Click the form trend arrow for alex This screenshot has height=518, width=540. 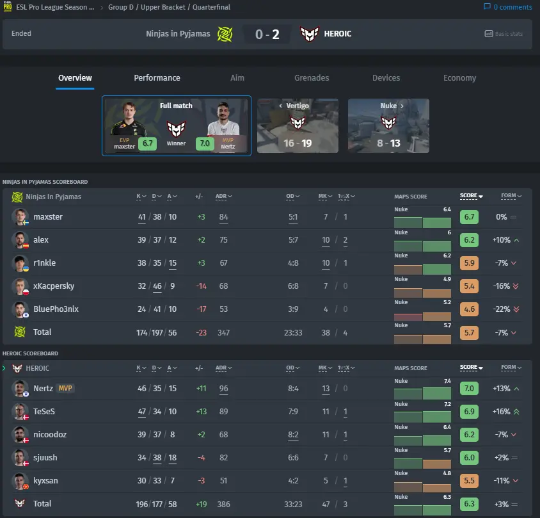pos(516,240)
